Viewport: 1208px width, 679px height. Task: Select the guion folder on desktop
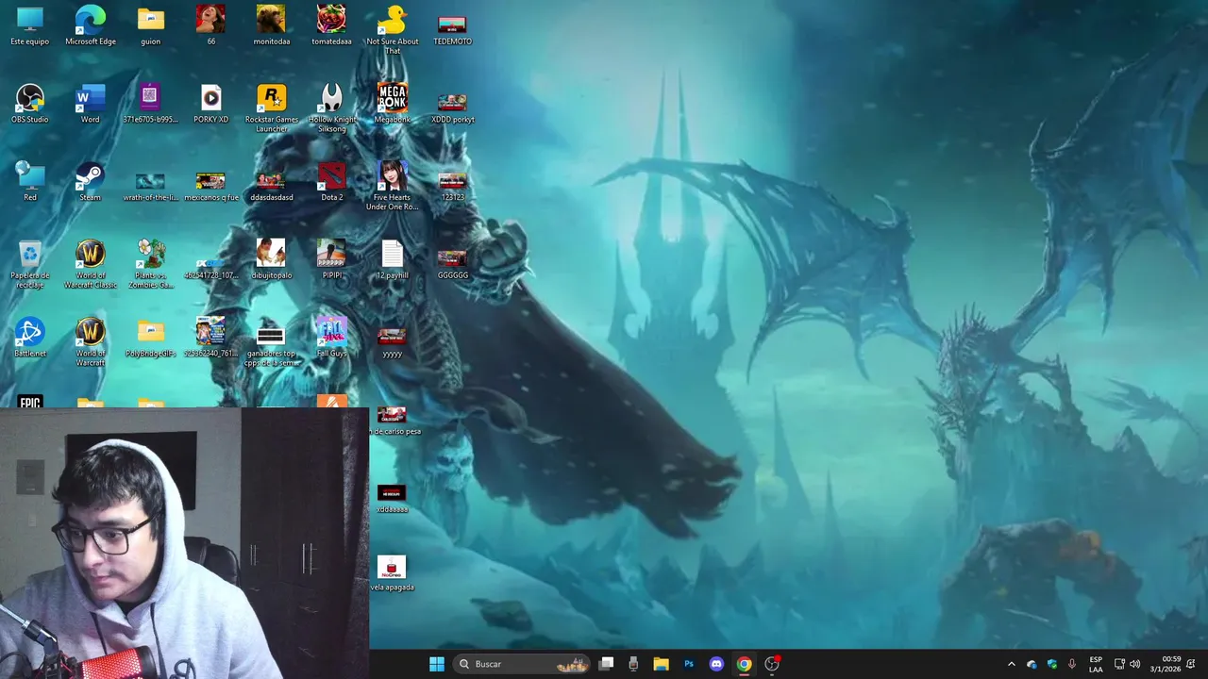tap(150, 25)
